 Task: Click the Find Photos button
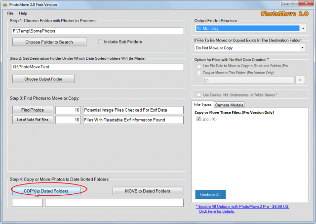[x=33, y=110]
